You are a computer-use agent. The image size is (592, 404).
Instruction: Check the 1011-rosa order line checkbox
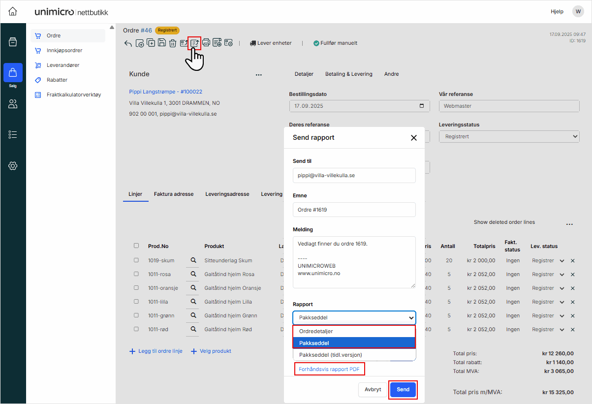136,274
